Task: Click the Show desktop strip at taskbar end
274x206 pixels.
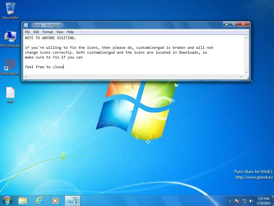Action: coord(273,201)
